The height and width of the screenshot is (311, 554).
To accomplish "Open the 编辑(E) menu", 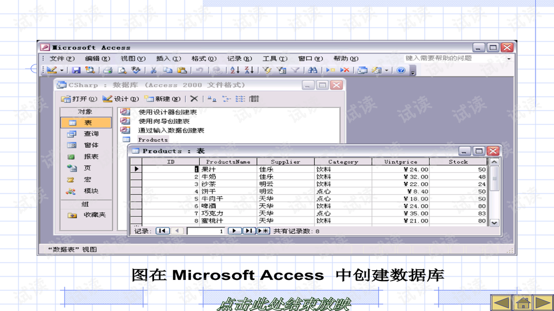I will pyautogui.click(x=98, y=59).
